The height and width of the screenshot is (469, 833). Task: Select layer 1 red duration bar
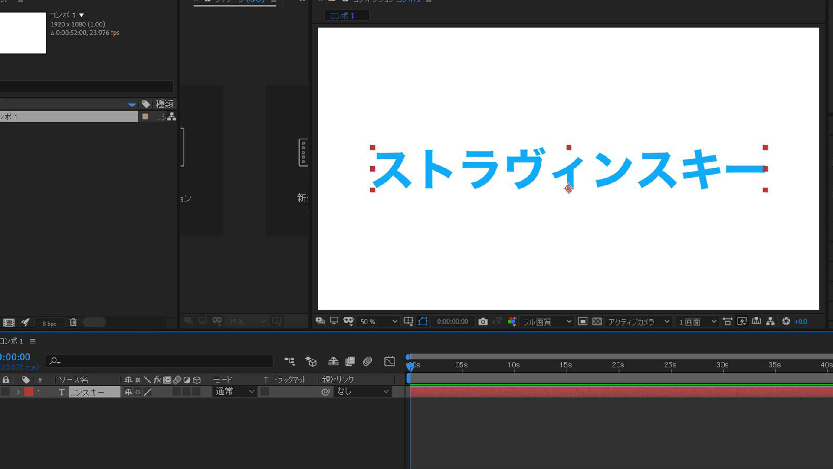(621, 392)
